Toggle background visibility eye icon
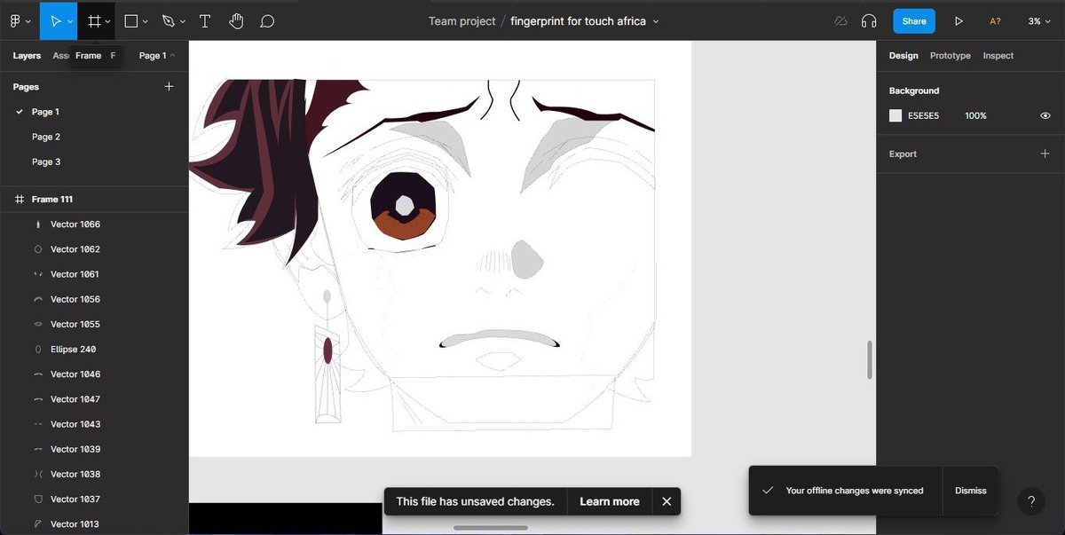 coord(1045,115)
